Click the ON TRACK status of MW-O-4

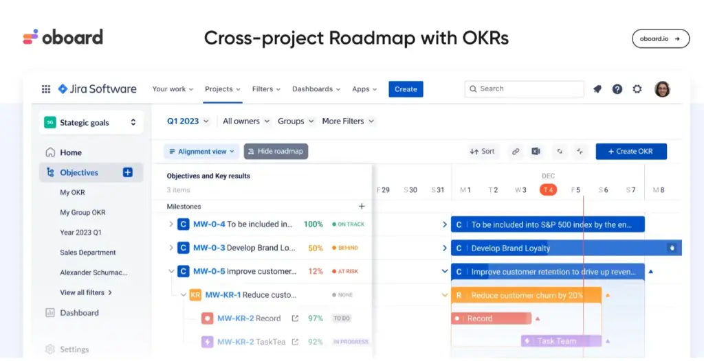click(348, 224)
